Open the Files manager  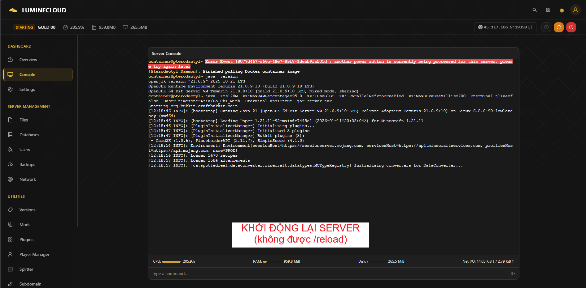[24, 120]
